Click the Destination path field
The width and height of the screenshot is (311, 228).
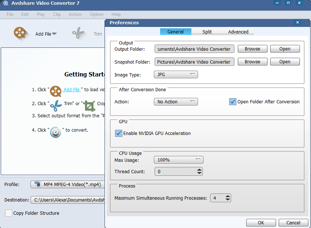68,200
